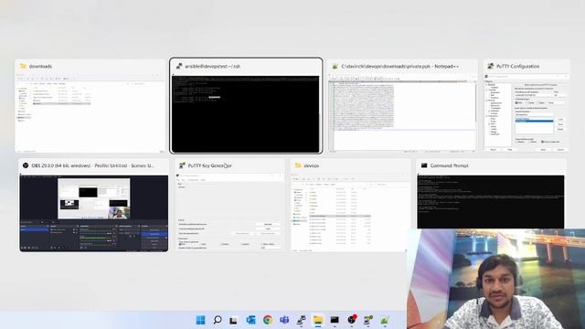585x329 pixels.
Task: Open Google Chrome from the taskbar
Action: coord(268,320)
